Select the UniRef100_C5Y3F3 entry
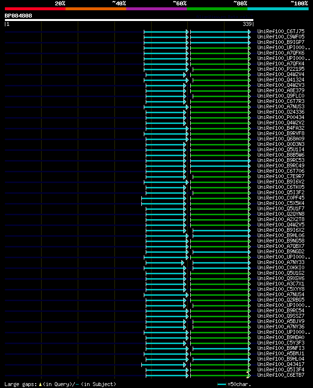 pos(281,343)
